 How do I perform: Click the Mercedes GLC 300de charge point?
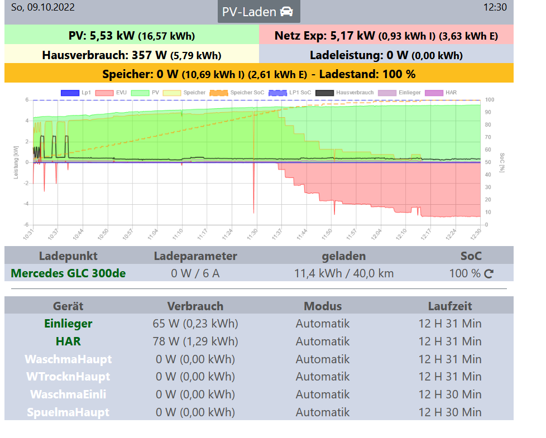68,273
